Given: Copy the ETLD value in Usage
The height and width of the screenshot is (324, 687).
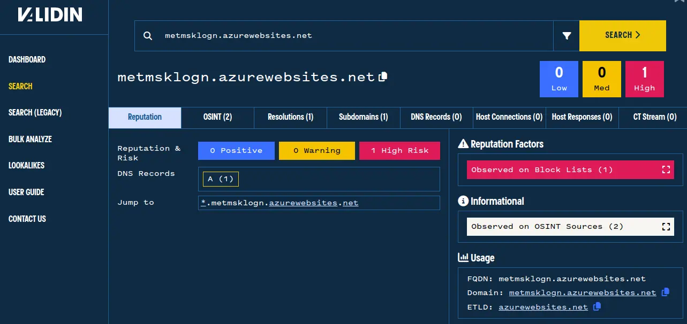Looking at the screenshot, I should [597, 307].
